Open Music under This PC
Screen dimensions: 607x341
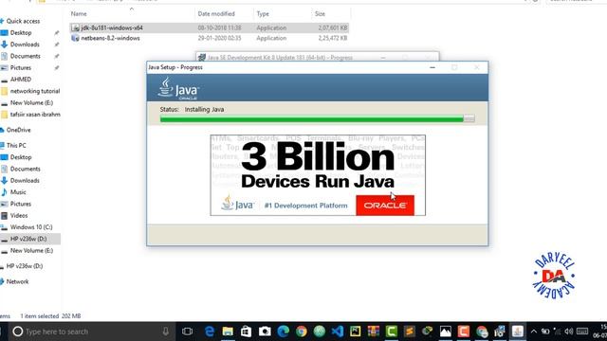[x=18, y=192]
